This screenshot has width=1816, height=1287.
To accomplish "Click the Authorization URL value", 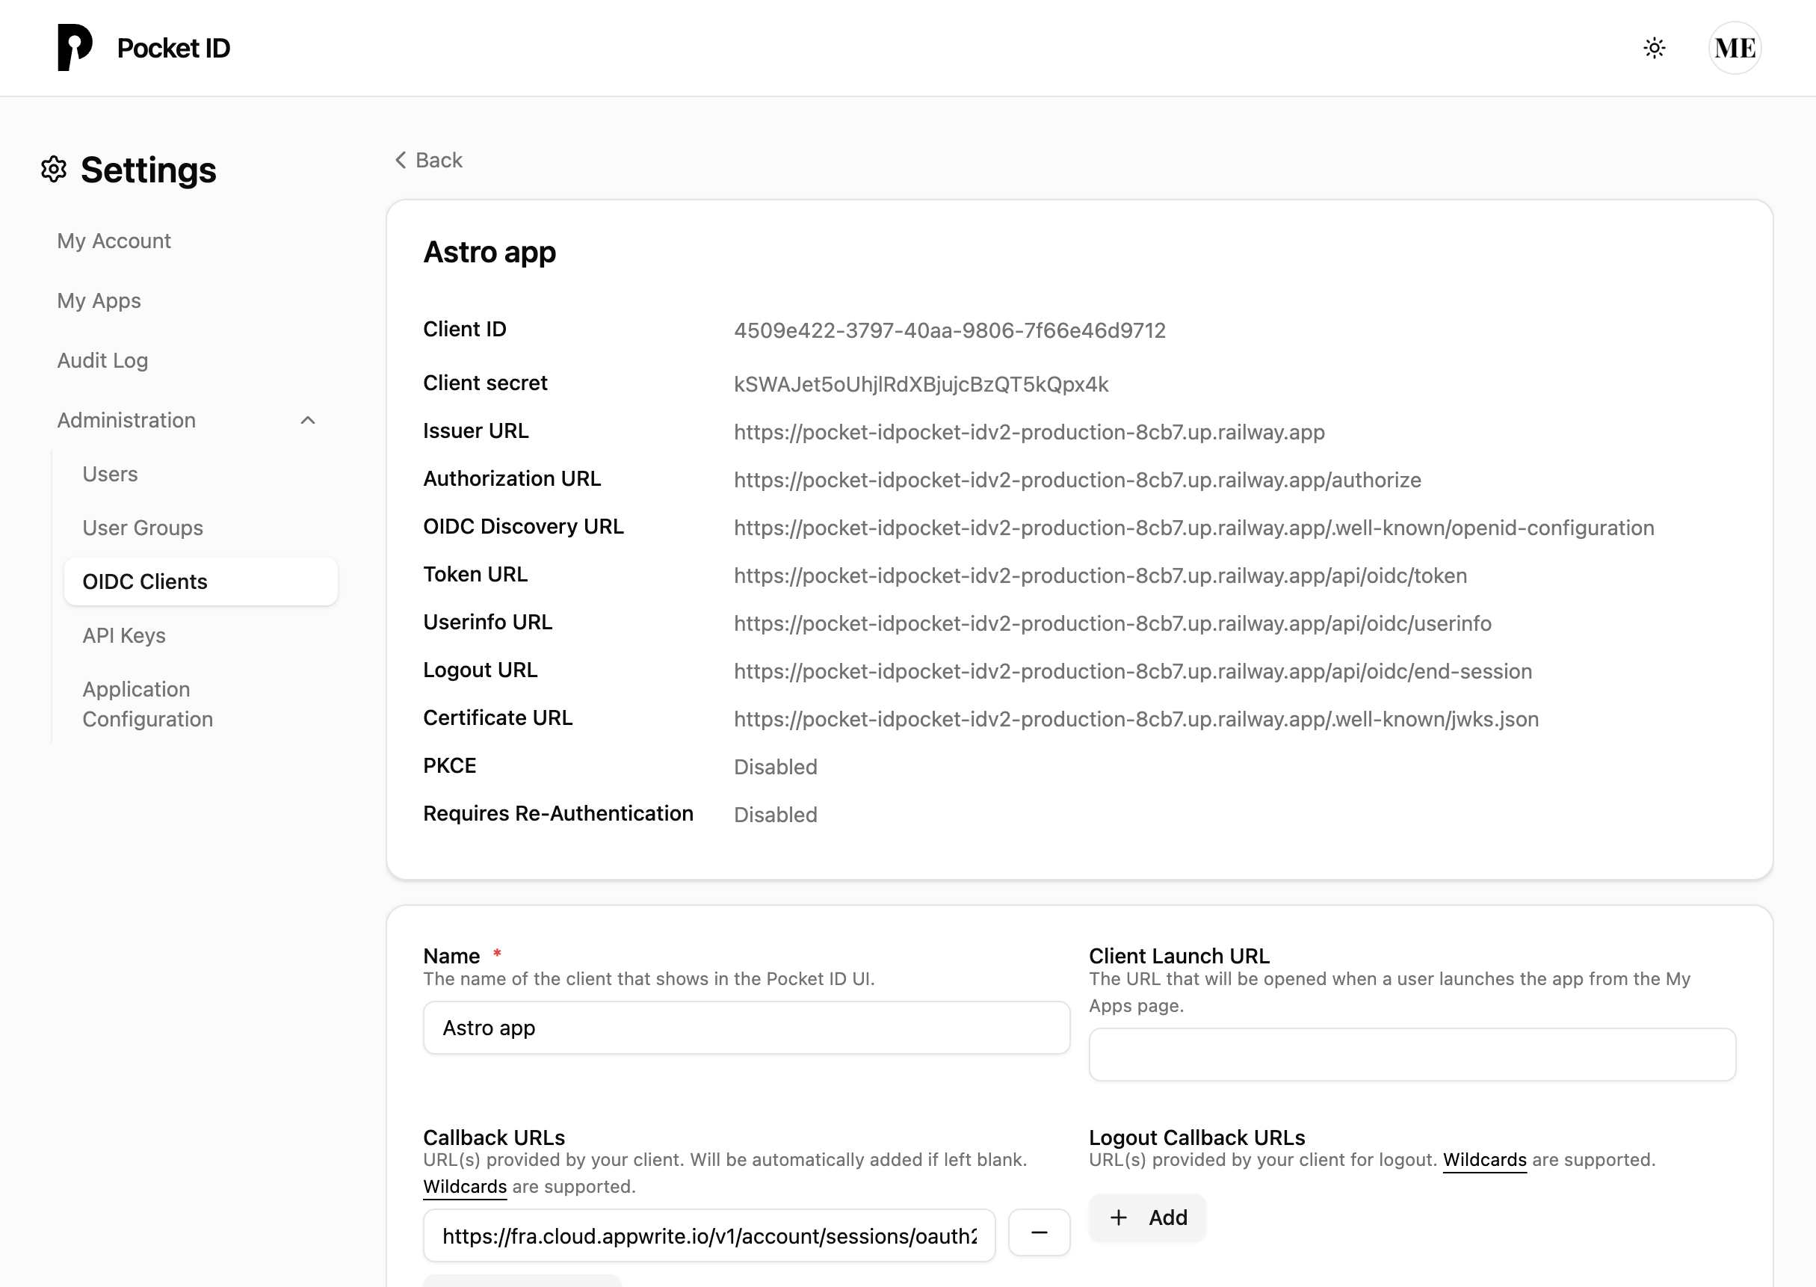I will (x=1078, y=481).
